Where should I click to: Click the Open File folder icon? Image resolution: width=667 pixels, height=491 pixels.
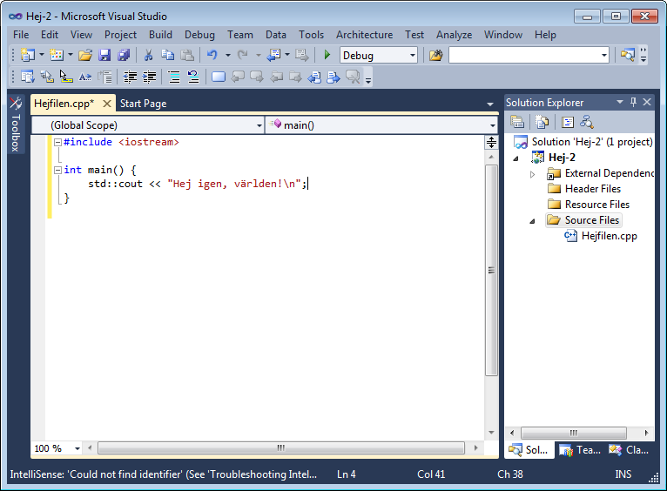[85, 55]
